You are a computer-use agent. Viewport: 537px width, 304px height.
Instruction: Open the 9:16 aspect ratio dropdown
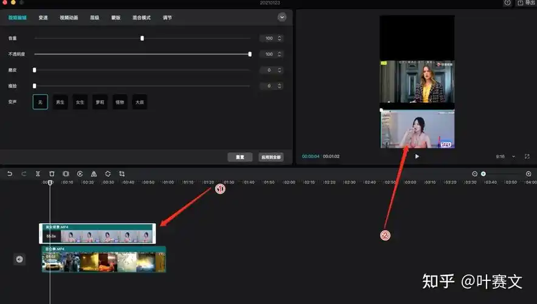(x=504, y=156)
